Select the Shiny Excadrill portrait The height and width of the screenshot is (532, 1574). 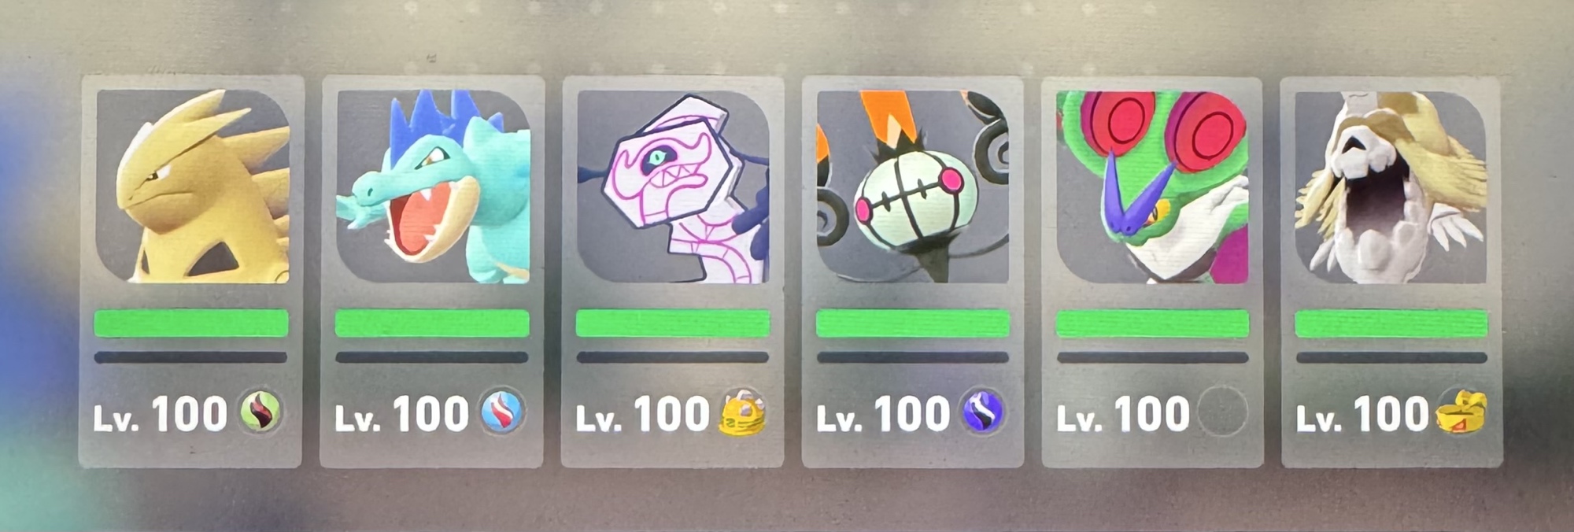click(x=1391, y=186)
